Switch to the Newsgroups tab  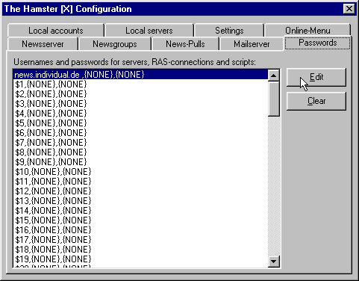tap(115, 44)
